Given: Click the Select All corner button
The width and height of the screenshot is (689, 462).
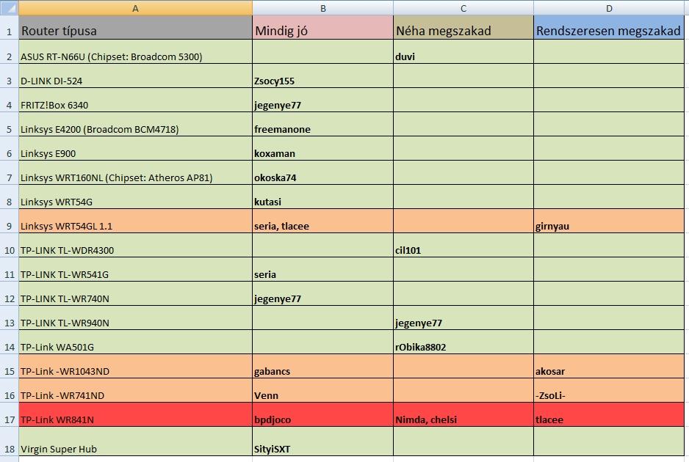Looking at the screenshot, I should (10, 7).
